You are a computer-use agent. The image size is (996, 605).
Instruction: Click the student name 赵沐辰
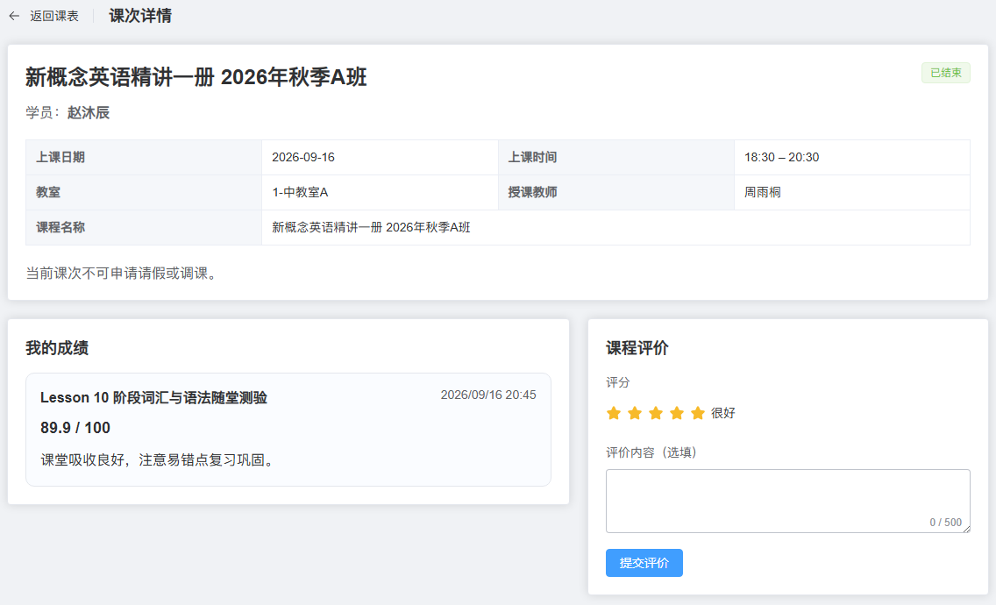click(89, 112)
